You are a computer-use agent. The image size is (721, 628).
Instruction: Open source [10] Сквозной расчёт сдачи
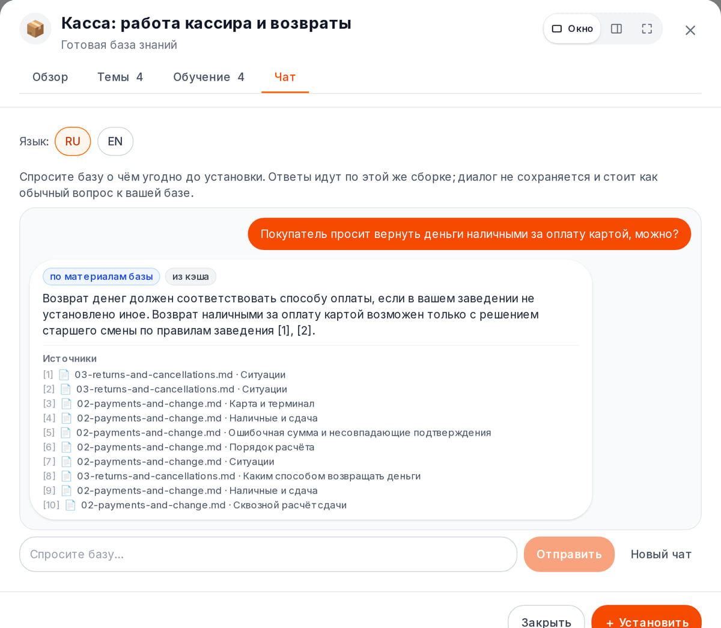click(195, 504)
